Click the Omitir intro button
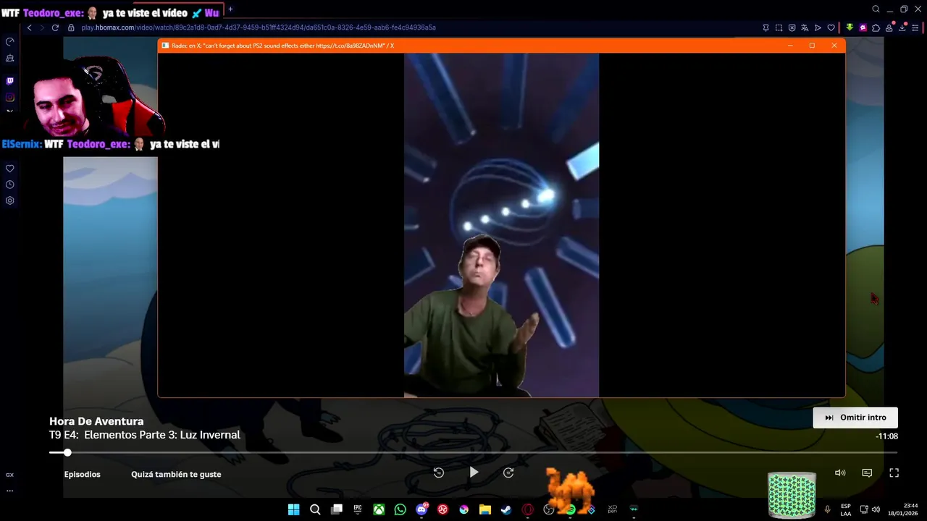 point(855,418)
